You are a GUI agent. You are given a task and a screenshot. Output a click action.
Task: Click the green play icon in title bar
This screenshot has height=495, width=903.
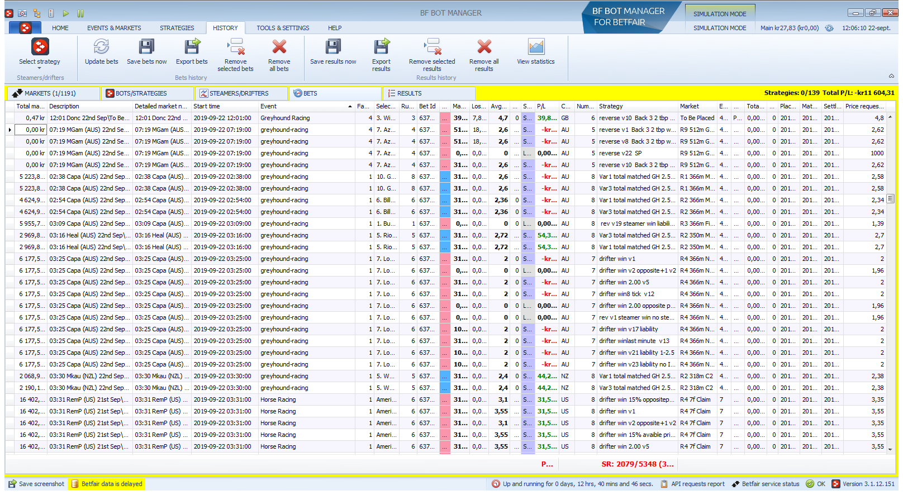(66, 13)
